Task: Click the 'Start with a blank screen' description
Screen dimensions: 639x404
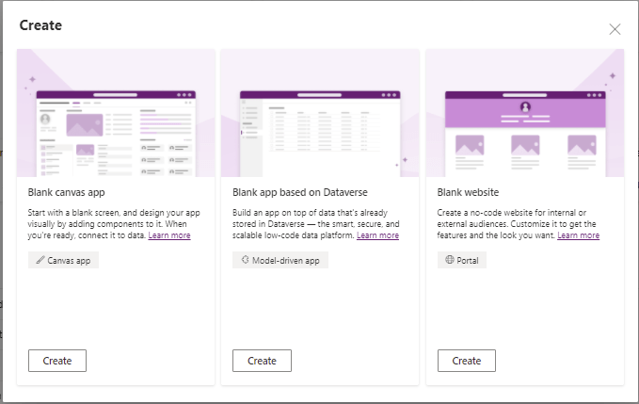Action: pyautogui.click(x=114, y=224)
